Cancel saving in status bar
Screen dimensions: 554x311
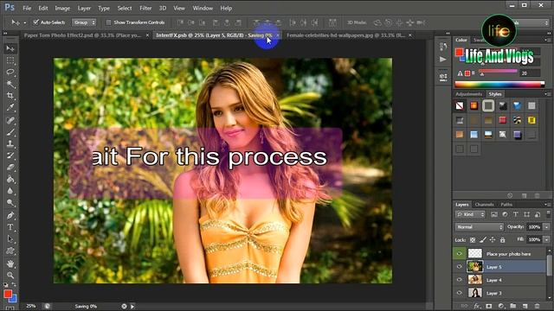point(124,307)
